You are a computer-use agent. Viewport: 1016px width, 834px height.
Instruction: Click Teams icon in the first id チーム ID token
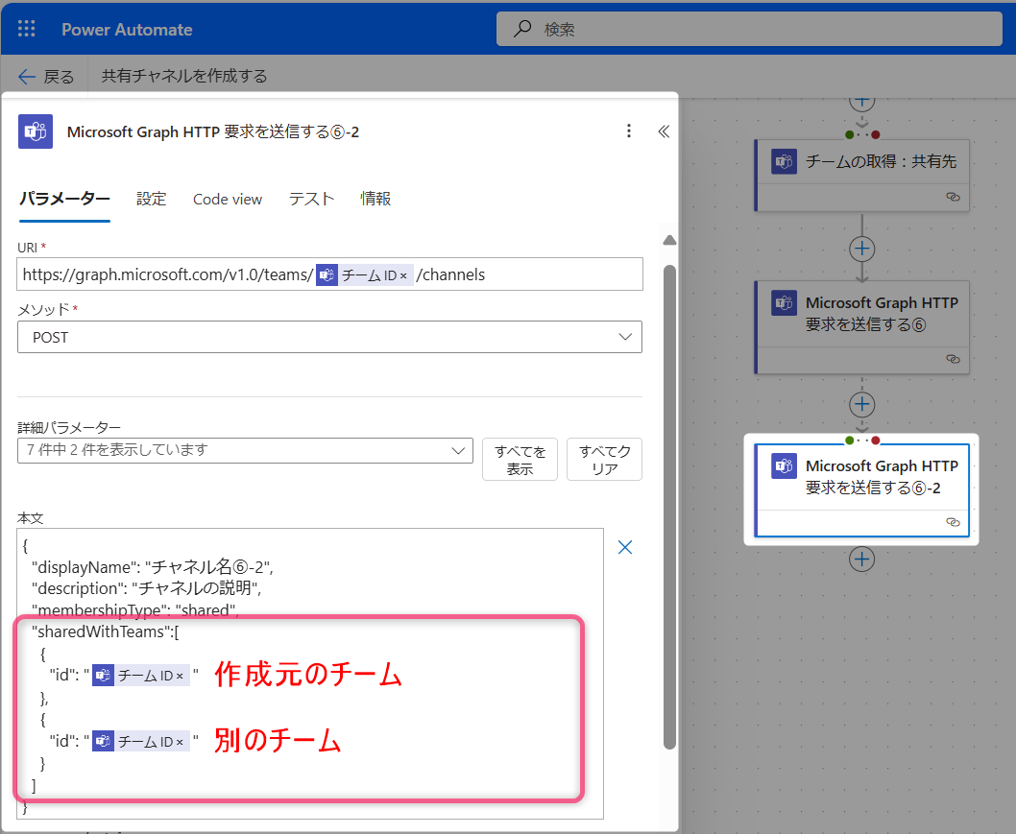(x=103, y=676)
